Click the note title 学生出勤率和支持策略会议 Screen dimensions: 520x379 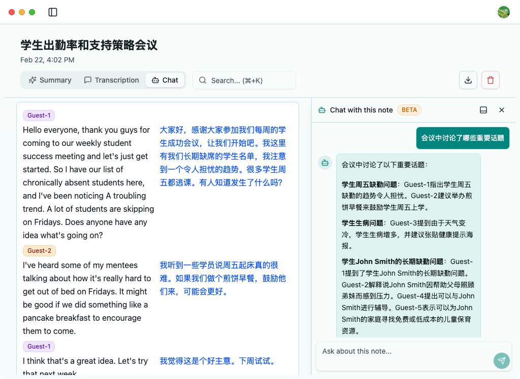click(x=89, y=45)
